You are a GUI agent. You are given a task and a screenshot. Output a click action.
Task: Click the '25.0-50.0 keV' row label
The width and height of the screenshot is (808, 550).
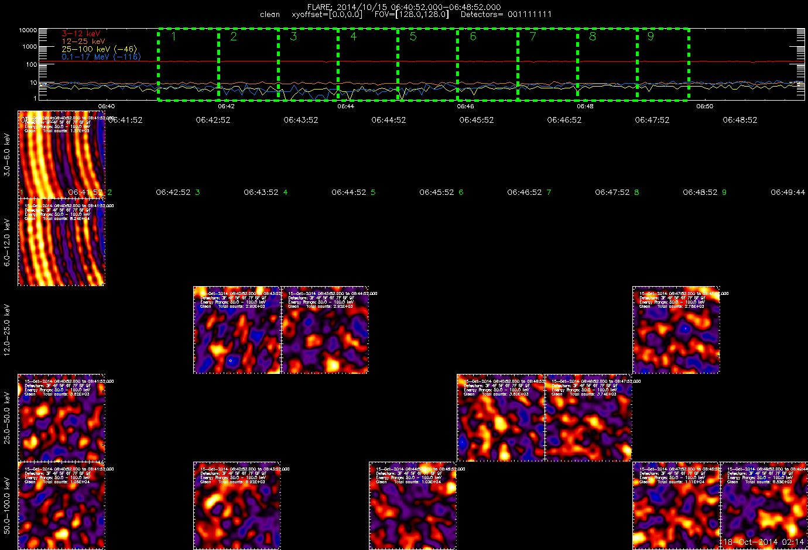click(7, 418)
